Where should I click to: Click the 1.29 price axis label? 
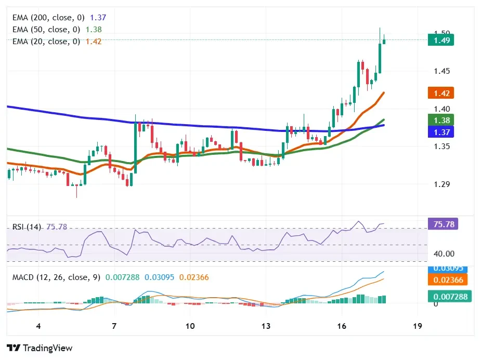click(x=441, y=184)
